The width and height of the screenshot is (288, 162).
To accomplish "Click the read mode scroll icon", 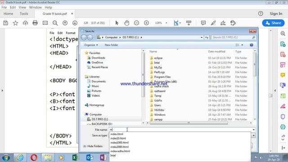I will tap(189, 23).
